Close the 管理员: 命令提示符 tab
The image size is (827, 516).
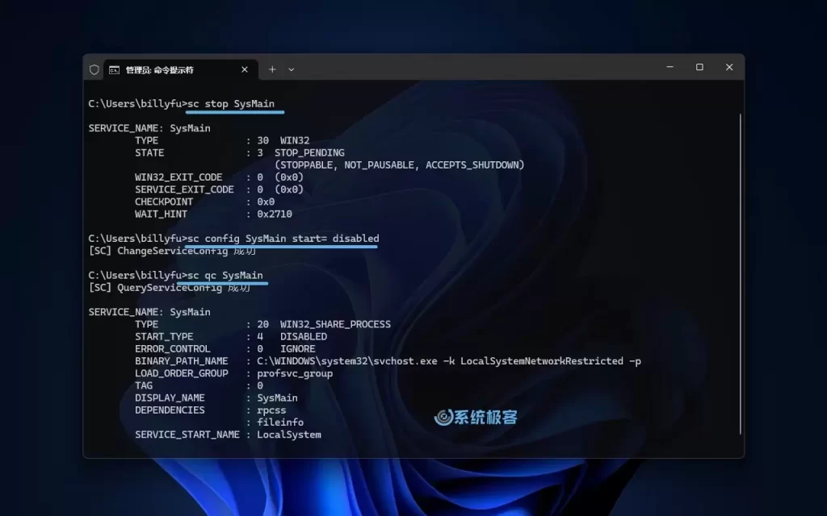click(x=245, y=69)
